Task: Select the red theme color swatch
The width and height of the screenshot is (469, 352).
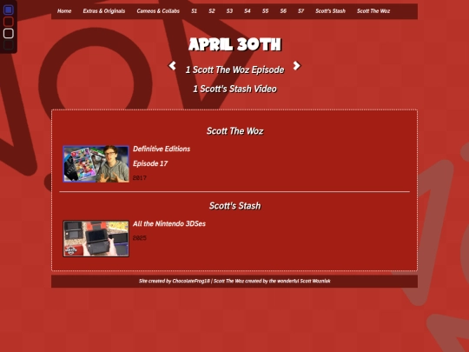Action: (9, 22)
